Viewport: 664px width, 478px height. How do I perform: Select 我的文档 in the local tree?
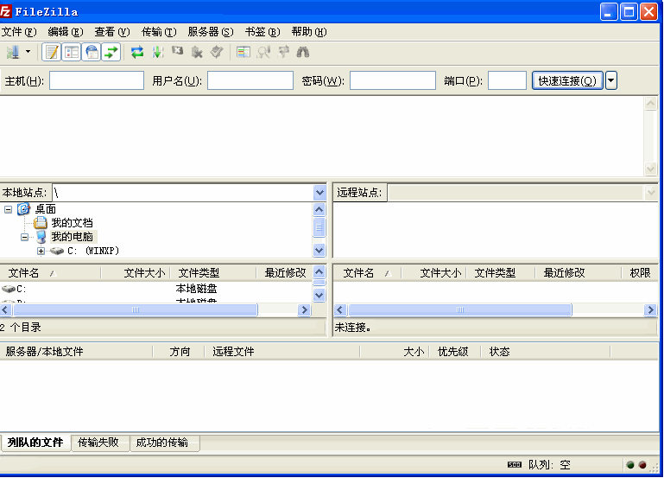(72, 223)
